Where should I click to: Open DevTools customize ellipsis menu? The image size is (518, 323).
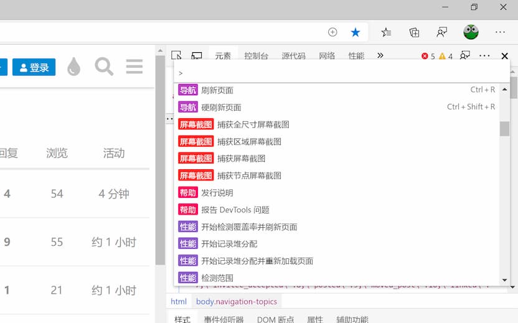[x=484, y=56]
